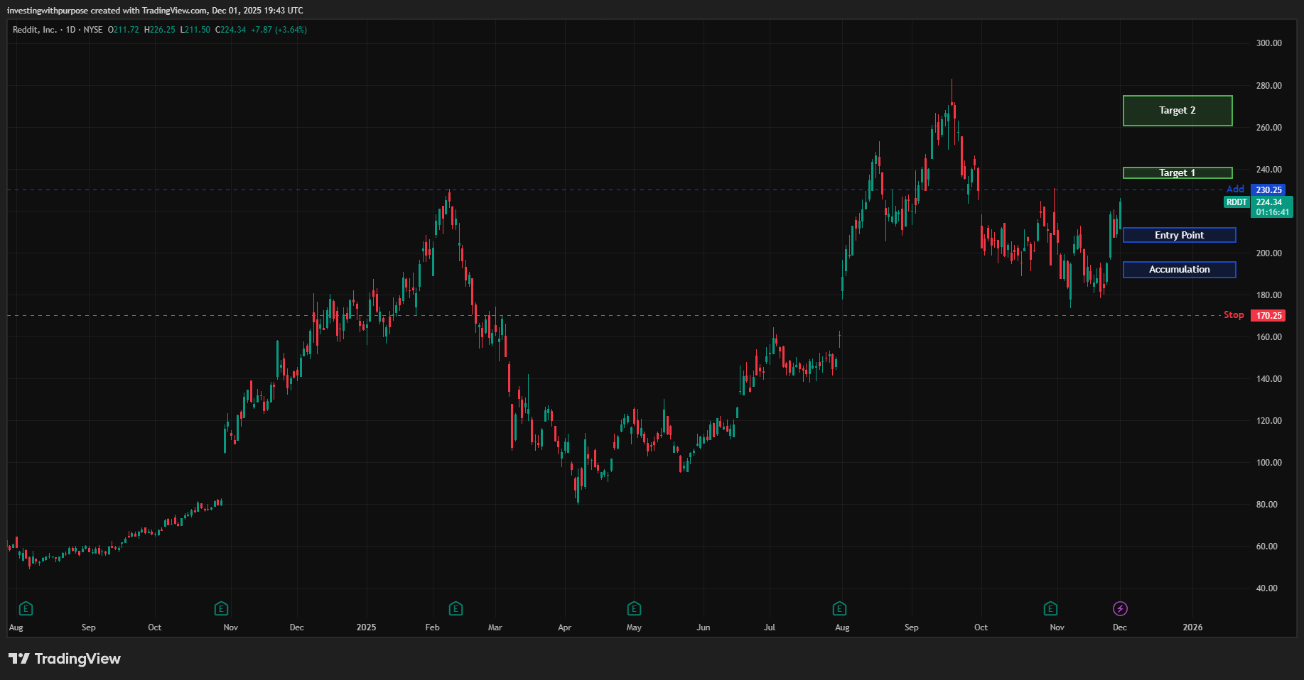
Task: Click the TradingView.com attribution header text
Action: [175, 11]
